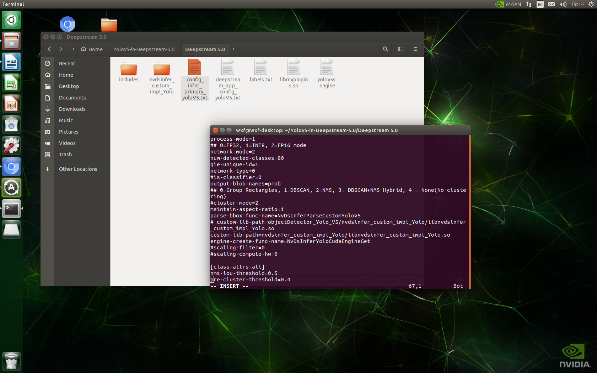Focus the Deepstream 5.0 Files title bar
This screenshot has width=597, height=373.
click(232, 37)
